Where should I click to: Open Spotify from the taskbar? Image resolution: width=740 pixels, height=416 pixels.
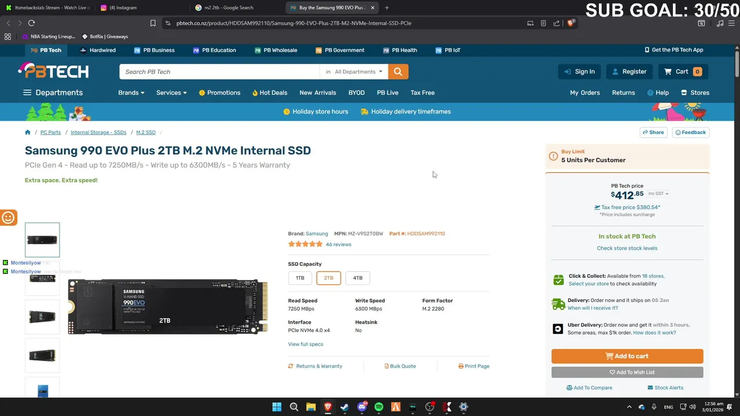(379, 407)
